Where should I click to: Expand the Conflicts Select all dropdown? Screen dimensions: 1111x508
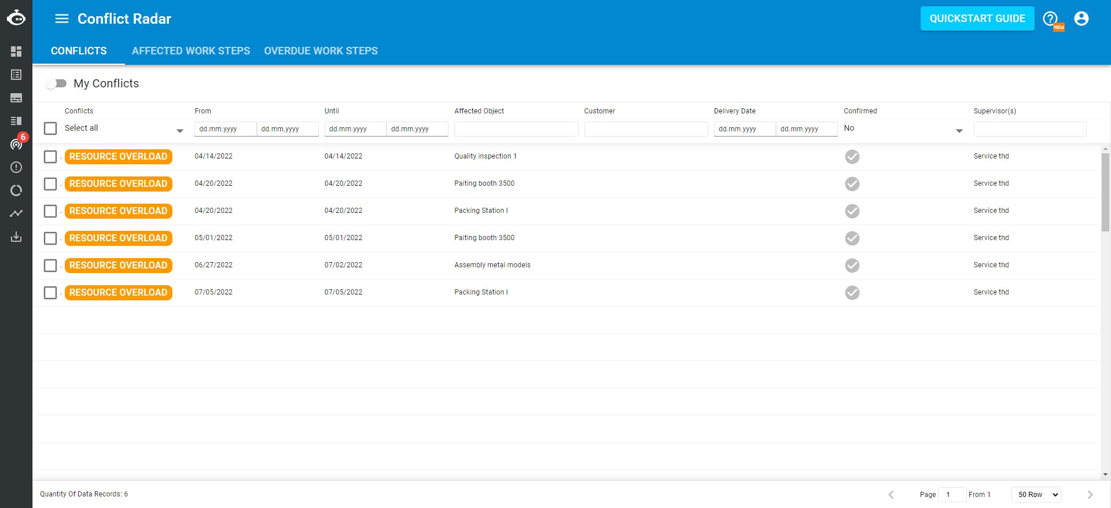[x=180, y=131]
